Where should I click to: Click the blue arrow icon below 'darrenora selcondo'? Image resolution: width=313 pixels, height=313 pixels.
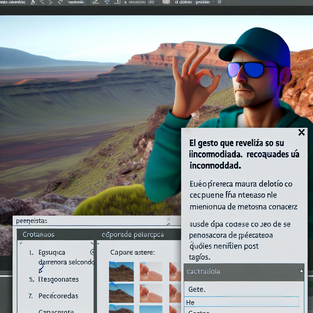pyautogui.click(x=41, y=269)
